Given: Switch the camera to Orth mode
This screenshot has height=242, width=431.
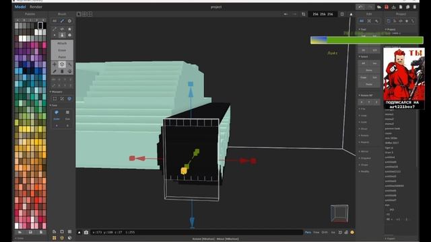Looking at the screenshot, I should click(325, 233).
